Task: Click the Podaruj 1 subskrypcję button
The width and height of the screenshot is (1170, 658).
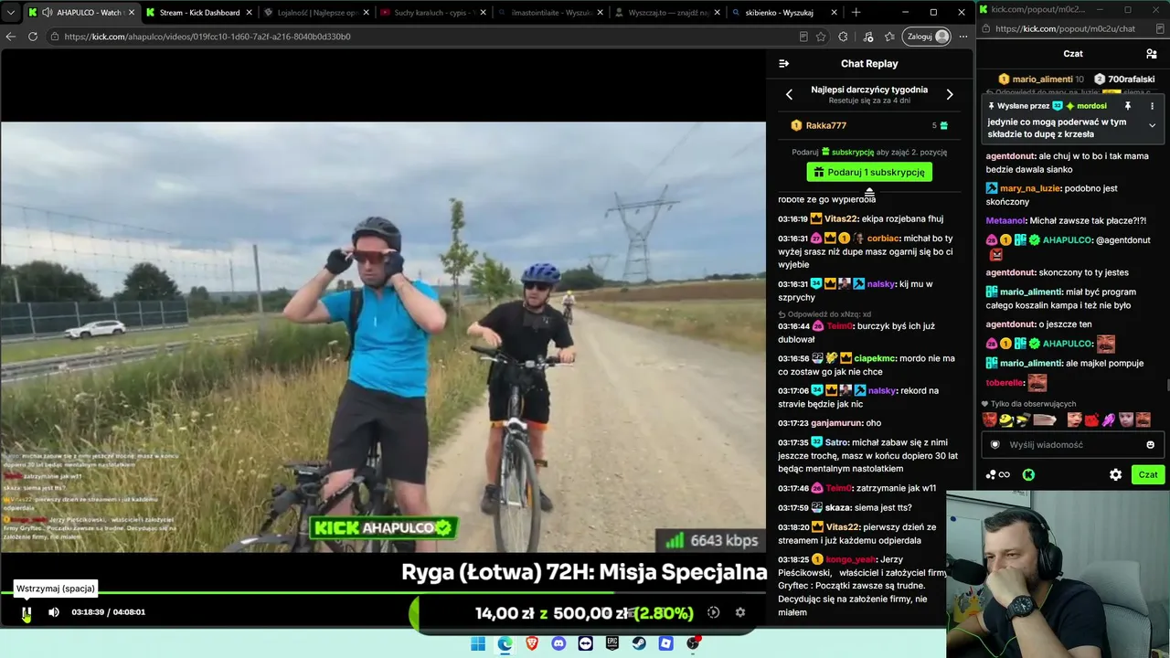Action: (x=869, y=172)
